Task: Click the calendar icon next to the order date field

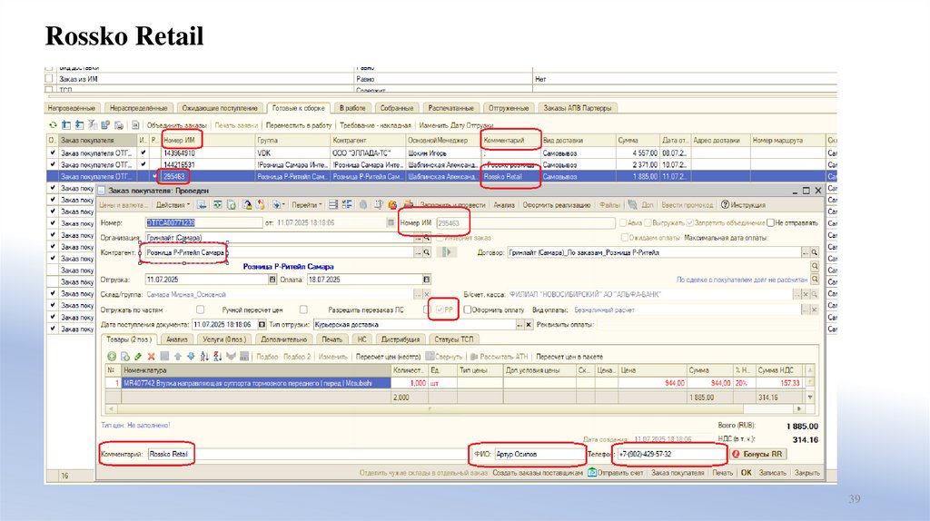Action: tap(391, 223)
